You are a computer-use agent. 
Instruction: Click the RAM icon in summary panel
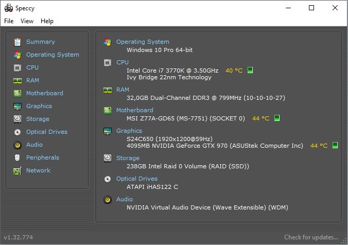[108, 90]
